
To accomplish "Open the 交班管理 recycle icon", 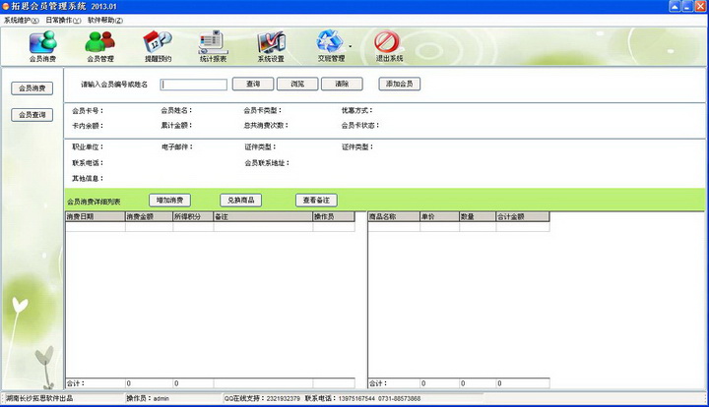I will (331, 46).
